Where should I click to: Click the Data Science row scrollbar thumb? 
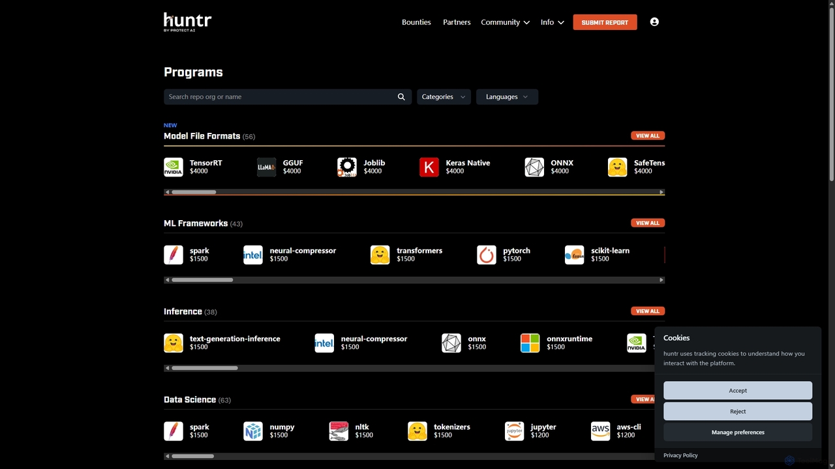click(192, 456)
